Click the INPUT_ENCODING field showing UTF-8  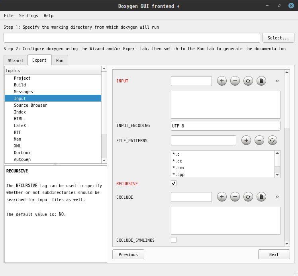(225, 125)
